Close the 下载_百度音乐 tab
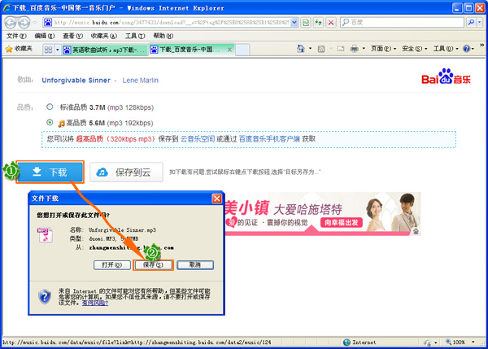Screen dimensions: 488x349 (x=229, y=50)
